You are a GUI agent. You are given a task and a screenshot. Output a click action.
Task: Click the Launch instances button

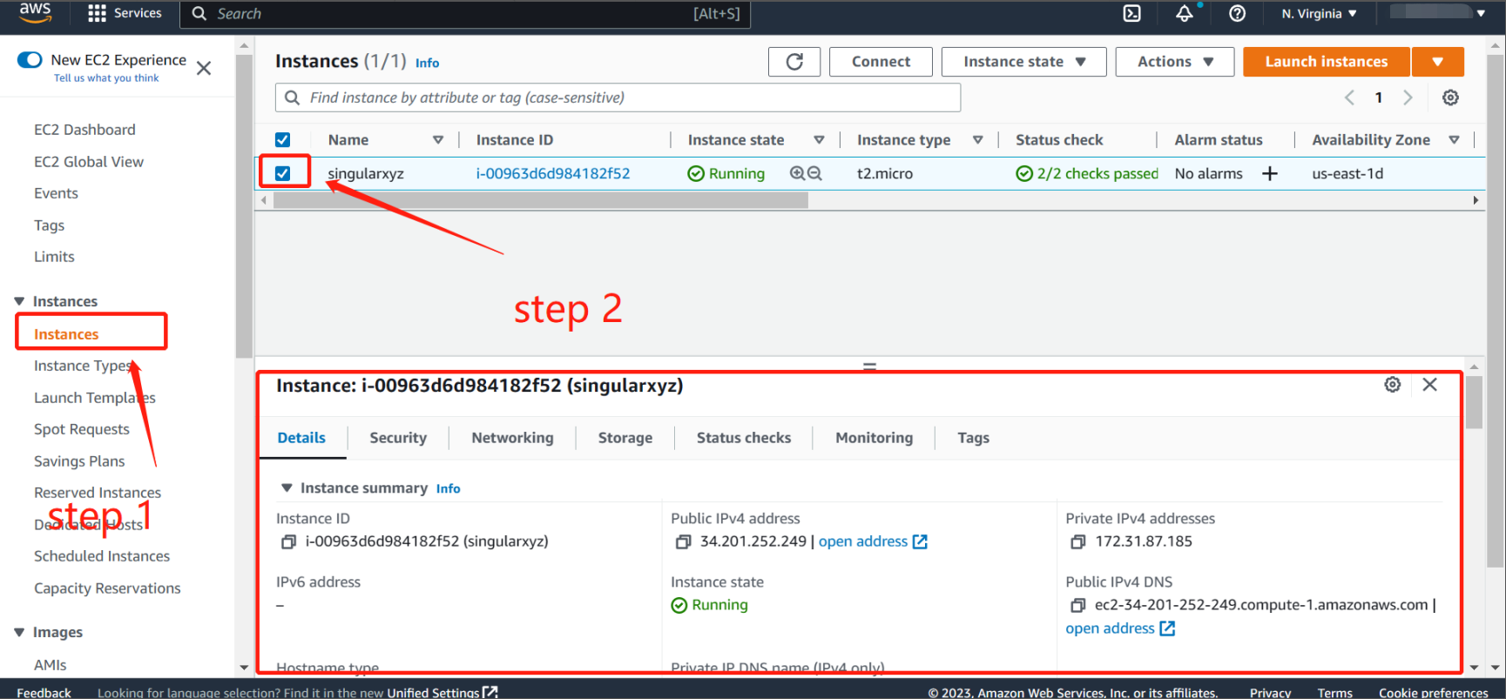pyautogui.click(x=1326, y=62)
